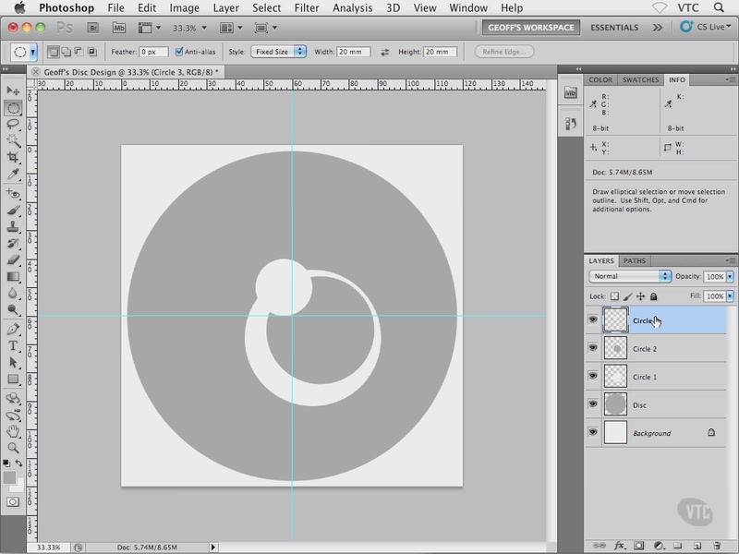The image size is (739, 554).
Task: Select the Move tool
Action: (x=13, y=90)
